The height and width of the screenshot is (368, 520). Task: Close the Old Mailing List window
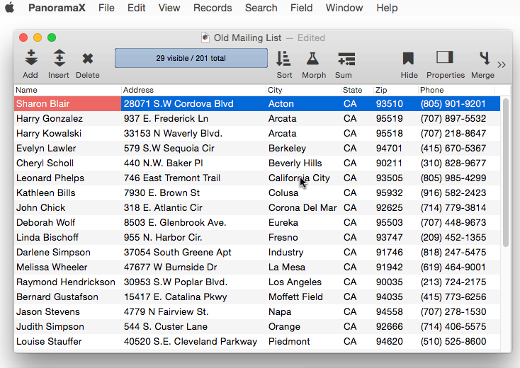(x=23, y=38)
